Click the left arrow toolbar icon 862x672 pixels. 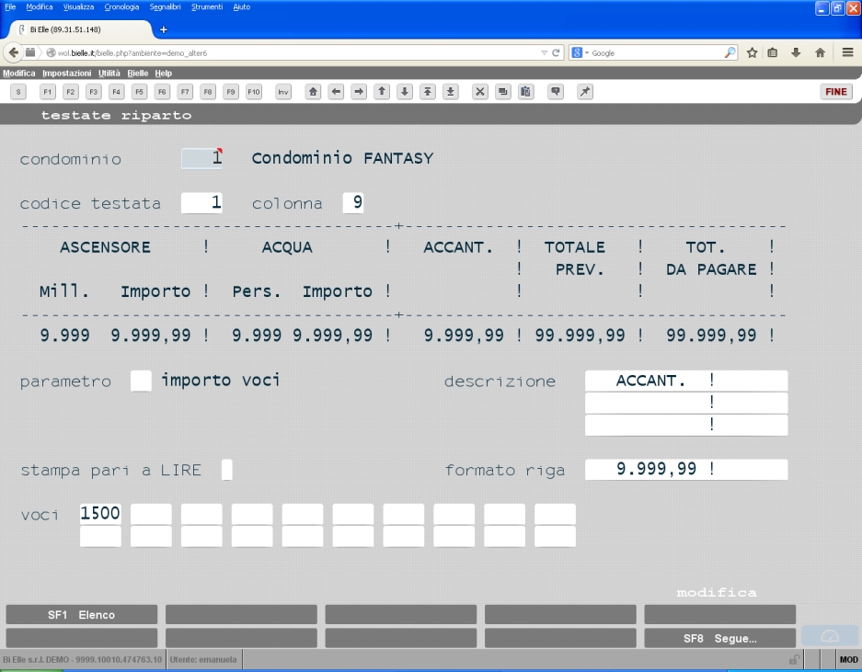[336, 92]
